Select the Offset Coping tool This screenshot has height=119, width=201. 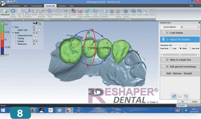point(118,13)
